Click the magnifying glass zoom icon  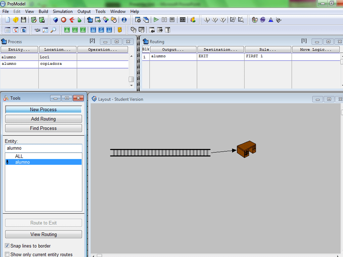(x=53, y=30)
